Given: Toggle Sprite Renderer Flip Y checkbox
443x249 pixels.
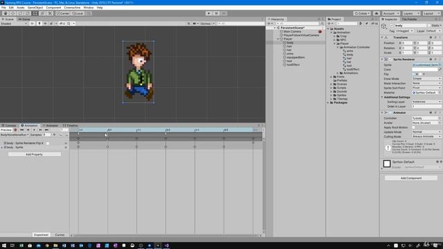Looking at the screenshot, I should pyautogui.click(x=420, y=74).
